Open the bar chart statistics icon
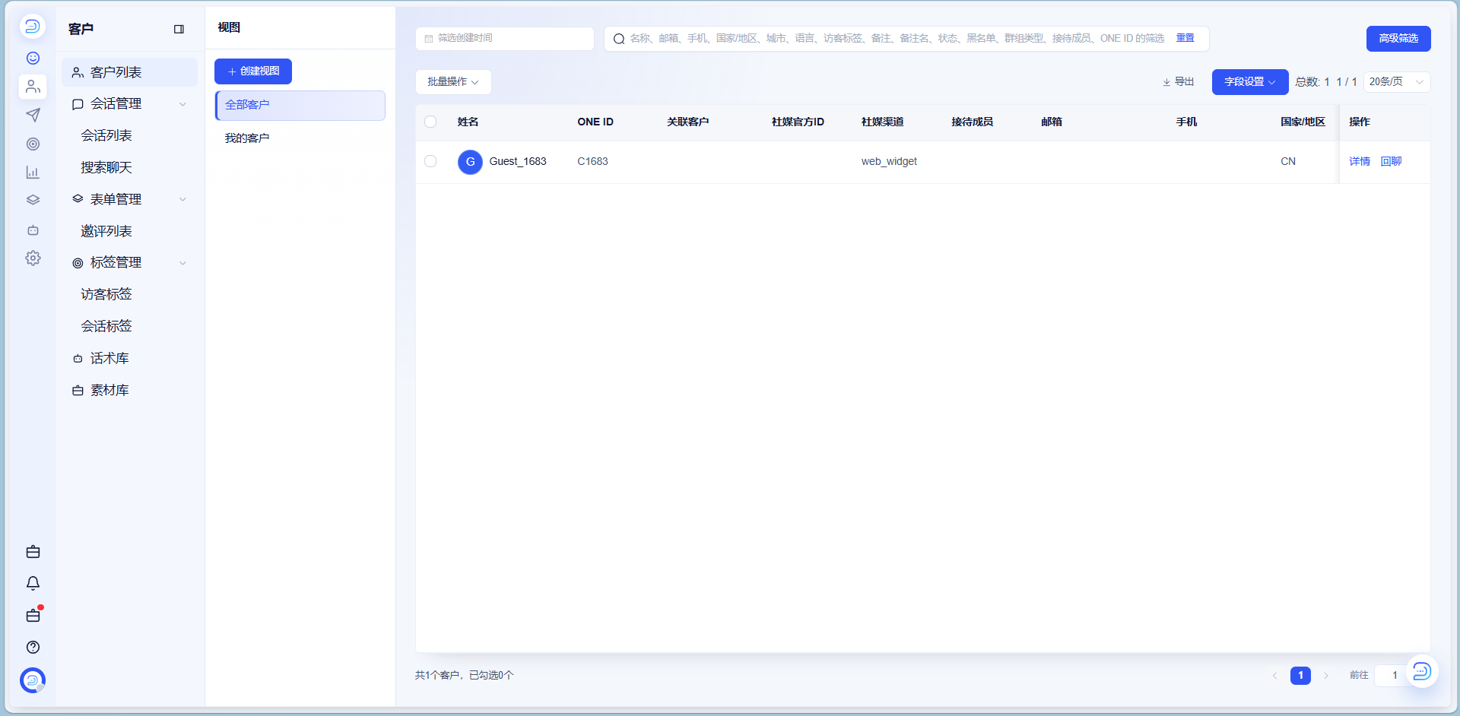The width and height of the screenshot is (1460, 716). 33,173
